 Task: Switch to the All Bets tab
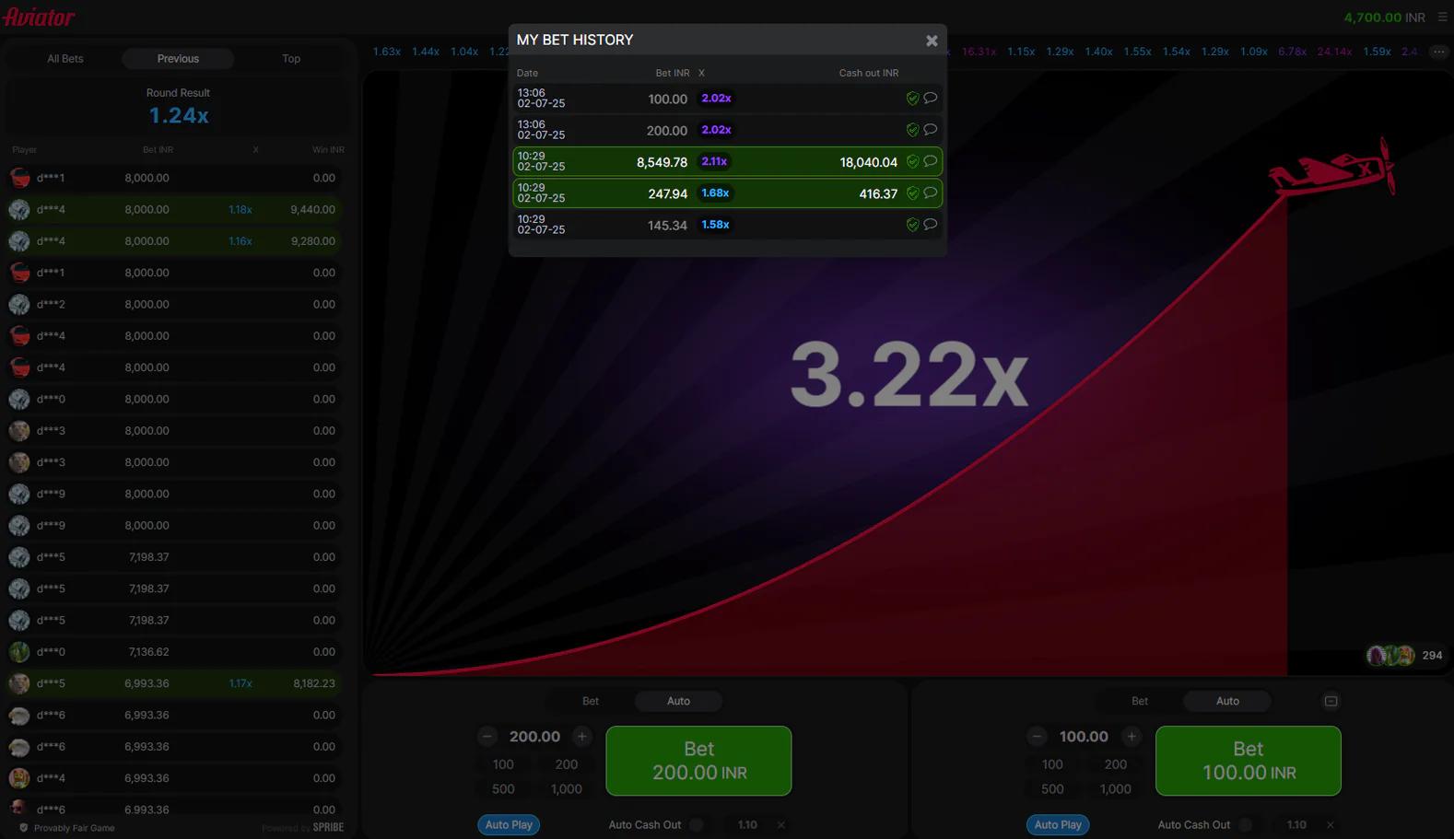coord(65,59)
